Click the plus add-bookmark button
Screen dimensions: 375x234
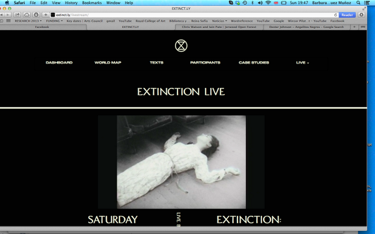pos(46,15)
